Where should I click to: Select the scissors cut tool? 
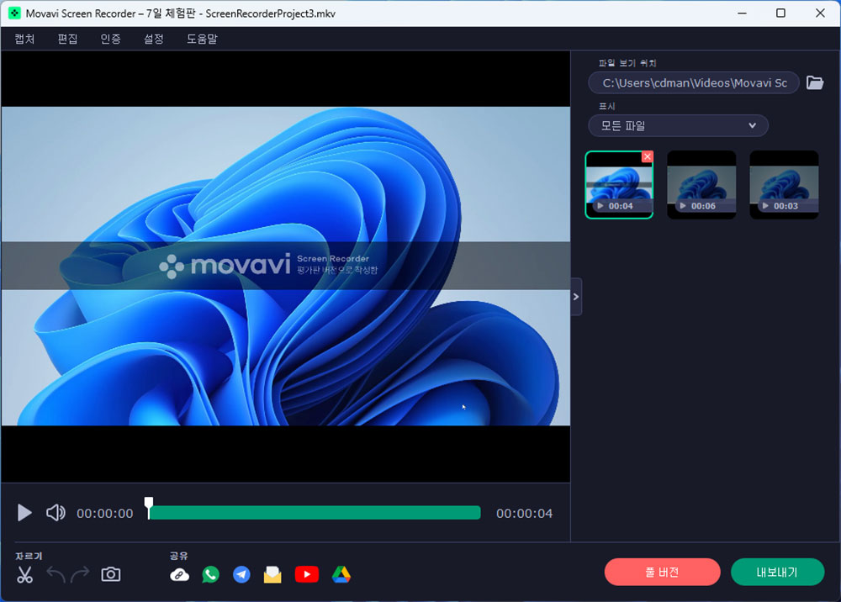(x=24, y=574)
